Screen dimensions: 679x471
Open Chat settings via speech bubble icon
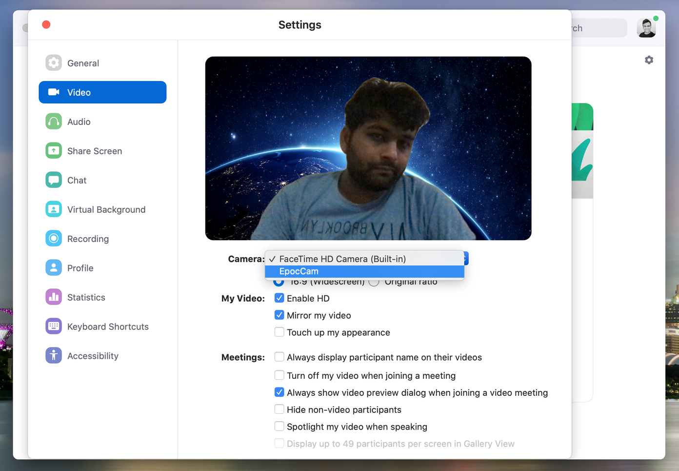(53, 180)
